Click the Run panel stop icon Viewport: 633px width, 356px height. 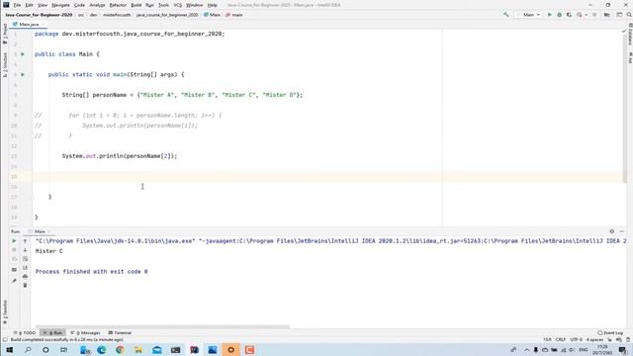point(14,250)
